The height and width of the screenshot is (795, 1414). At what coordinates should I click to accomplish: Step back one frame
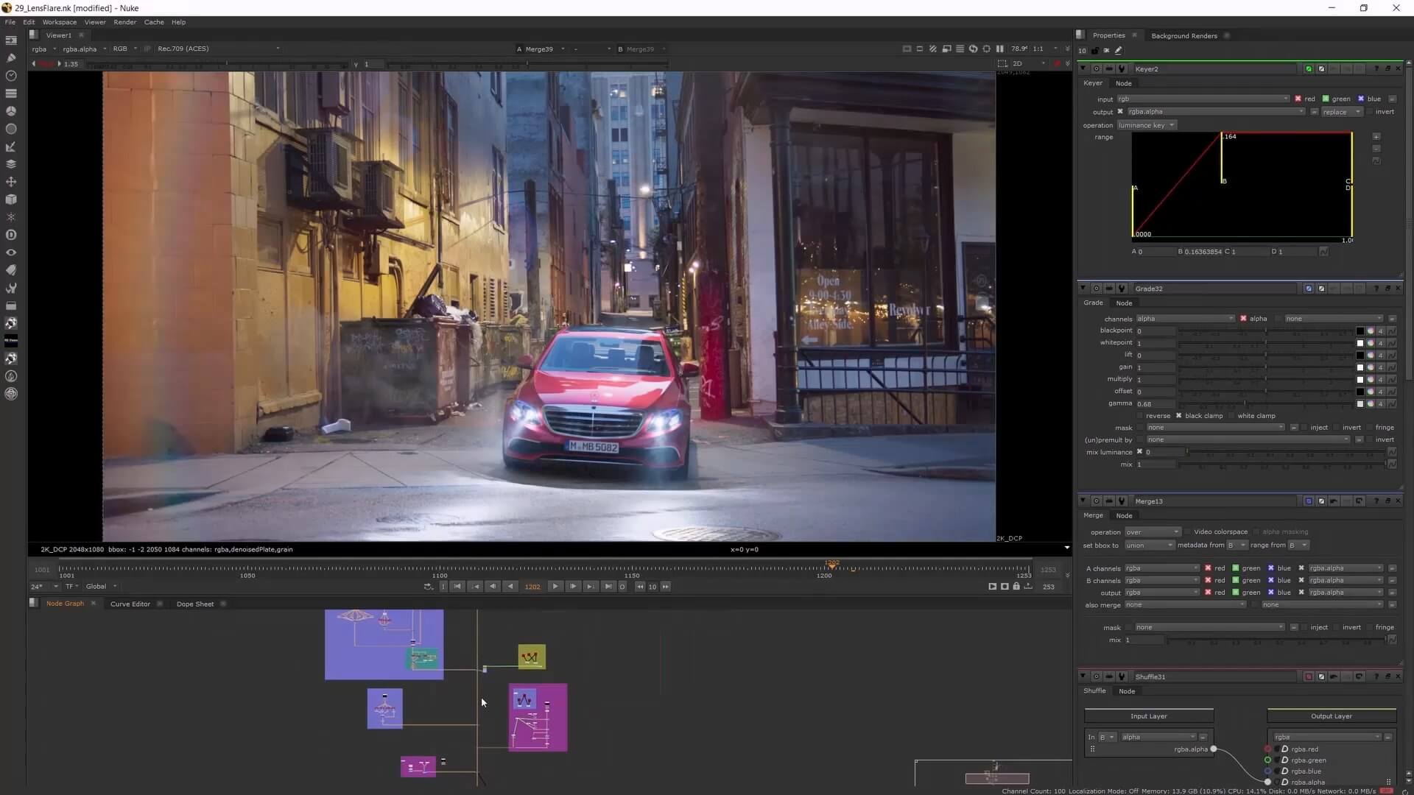(493, 587)
